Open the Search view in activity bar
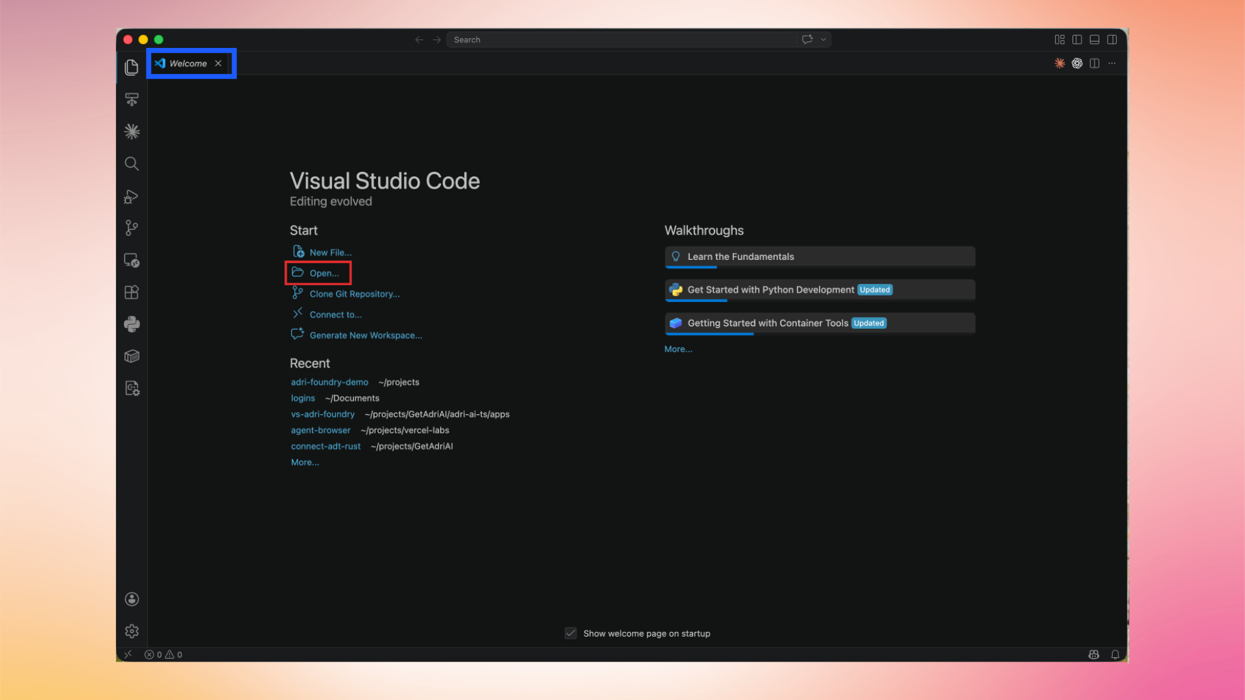Screen dimensions: 1245x700 132,164
